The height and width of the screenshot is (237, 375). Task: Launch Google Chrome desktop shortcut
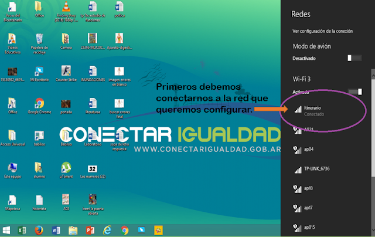point(39,106)
